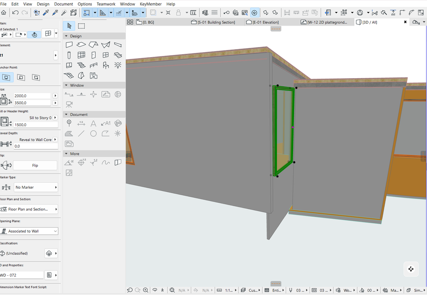Click the Flip button
This screenshot has width=427, height=295.
(35, 165)
